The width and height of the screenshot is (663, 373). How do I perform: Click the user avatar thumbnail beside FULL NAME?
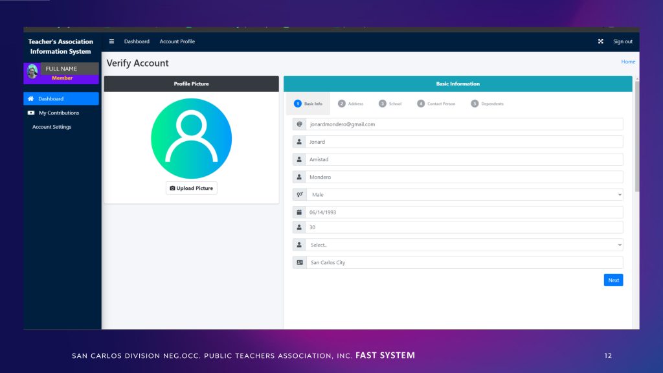(32, 71)
